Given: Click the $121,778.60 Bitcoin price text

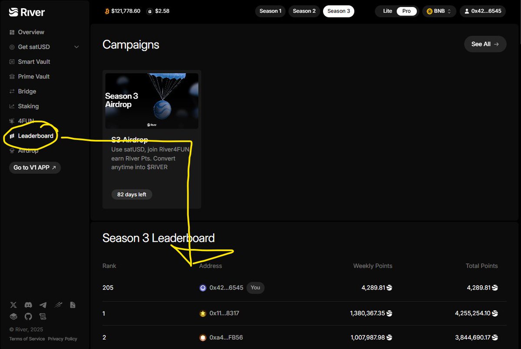Looking at the screenshot, I should pos(127,11).
